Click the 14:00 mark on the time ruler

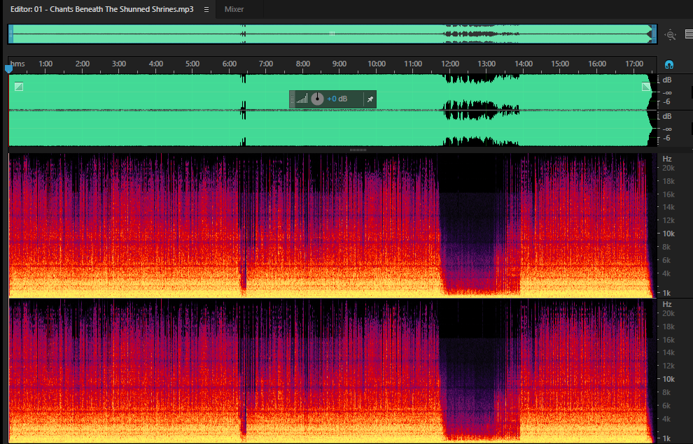pos(524,64)
